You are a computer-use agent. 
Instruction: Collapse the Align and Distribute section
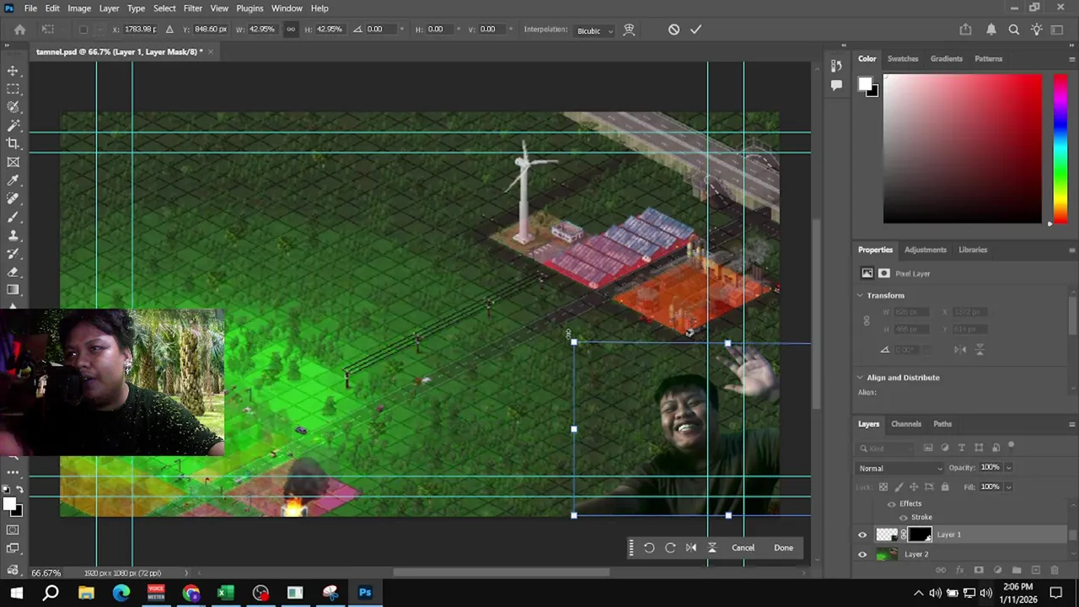pyautogui.click(x=860, y=378)
